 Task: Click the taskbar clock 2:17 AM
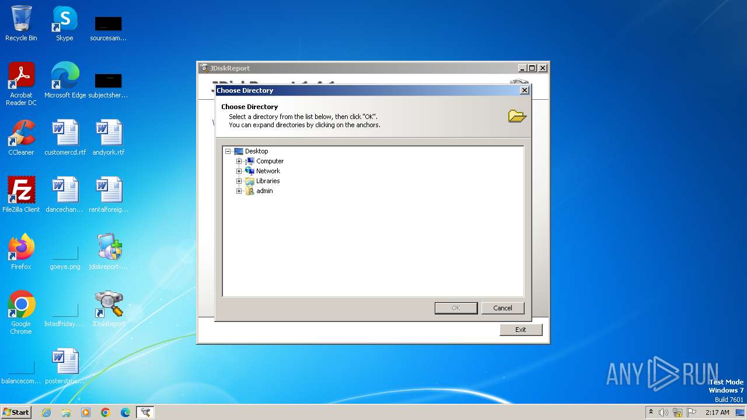(717, 412)
